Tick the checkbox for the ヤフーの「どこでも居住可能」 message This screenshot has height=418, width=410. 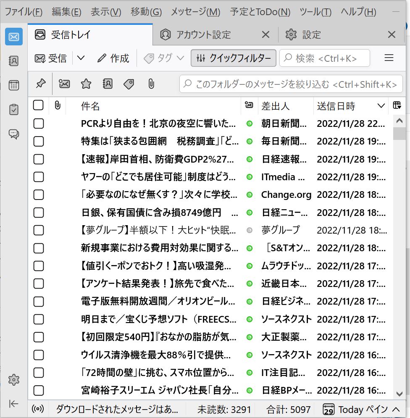tap(39, 177)
